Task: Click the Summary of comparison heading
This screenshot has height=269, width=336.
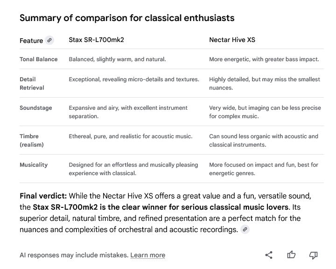Action: [127, 18]
